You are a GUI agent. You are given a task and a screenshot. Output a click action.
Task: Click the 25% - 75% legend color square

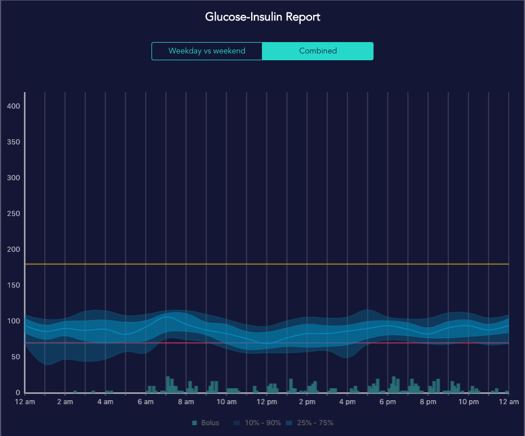289,423
